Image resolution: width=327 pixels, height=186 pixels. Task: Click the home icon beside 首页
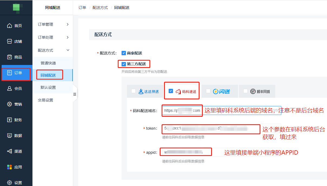click(x=9, y=26)
